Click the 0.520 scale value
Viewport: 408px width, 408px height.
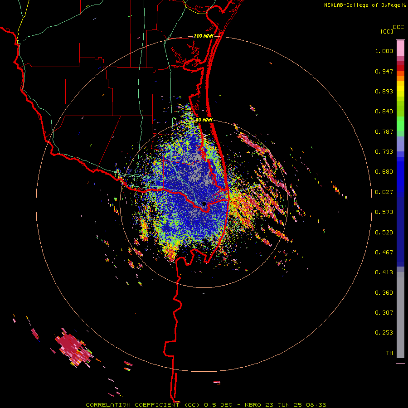(x=384, y=233)
